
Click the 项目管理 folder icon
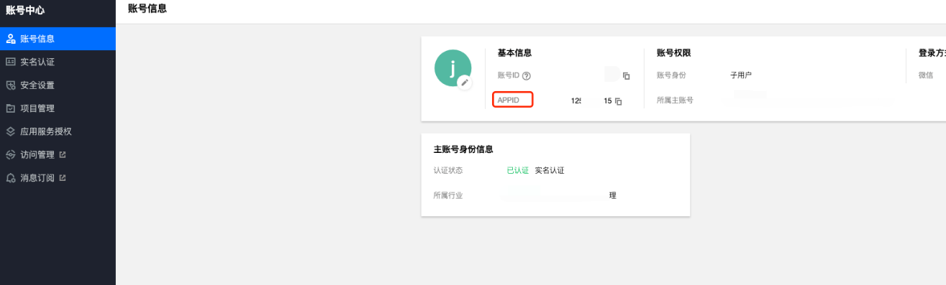click(11, 108)
